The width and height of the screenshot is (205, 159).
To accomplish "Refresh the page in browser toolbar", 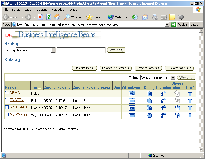I will [x=49, y=17].
